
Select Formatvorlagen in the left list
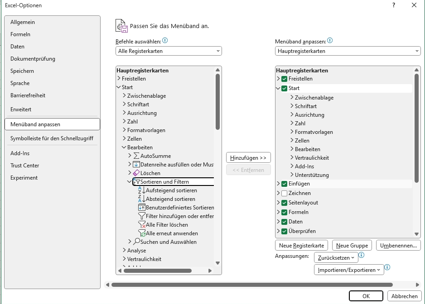click(x=146, y=130)
